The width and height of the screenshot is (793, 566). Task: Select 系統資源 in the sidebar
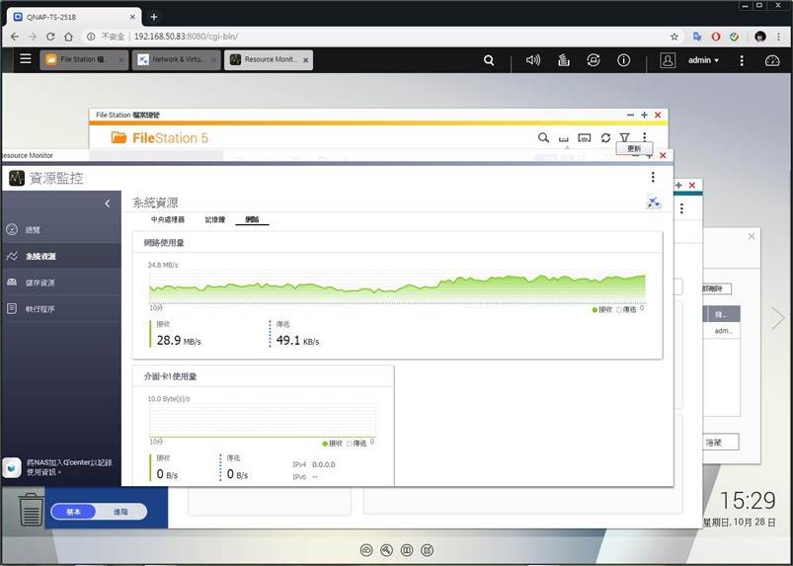pos(60,256)
